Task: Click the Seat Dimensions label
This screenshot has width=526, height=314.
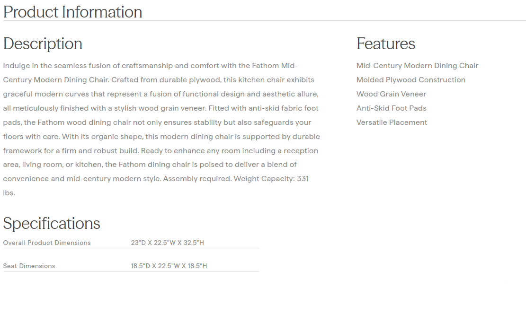Action: click(x=29, y=266)
